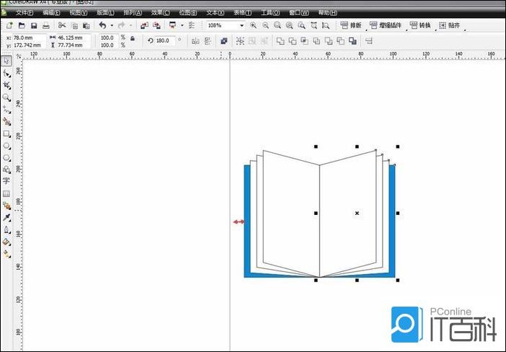
Task: Open the 排列(A) menu
Action: [133, 12]
